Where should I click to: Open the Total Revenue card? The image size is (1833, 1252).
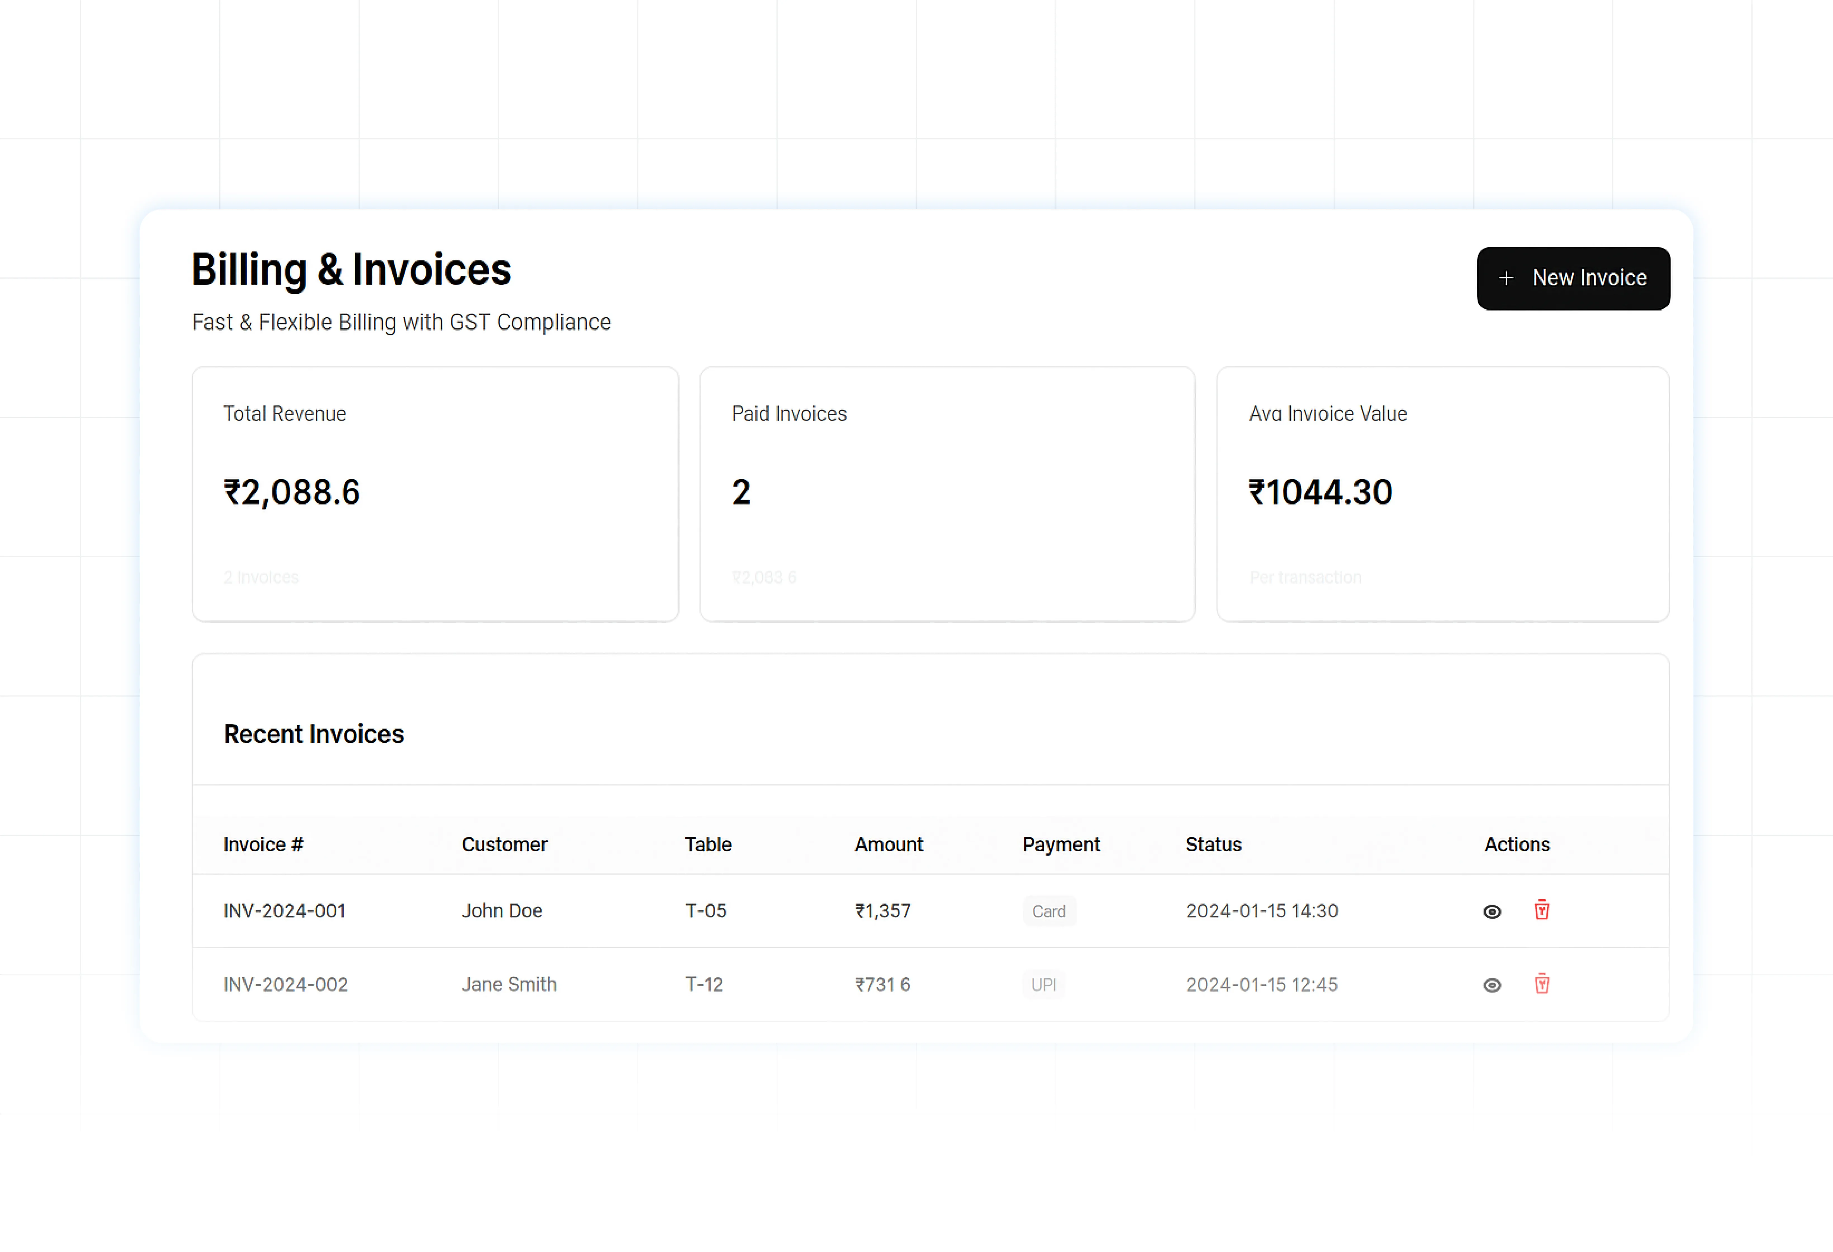click(x=435, y=494)
